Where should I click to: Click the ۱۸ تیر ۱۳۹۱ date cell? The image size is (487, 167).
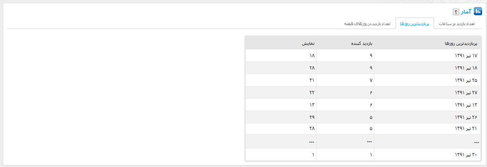(x=465, y=68)
